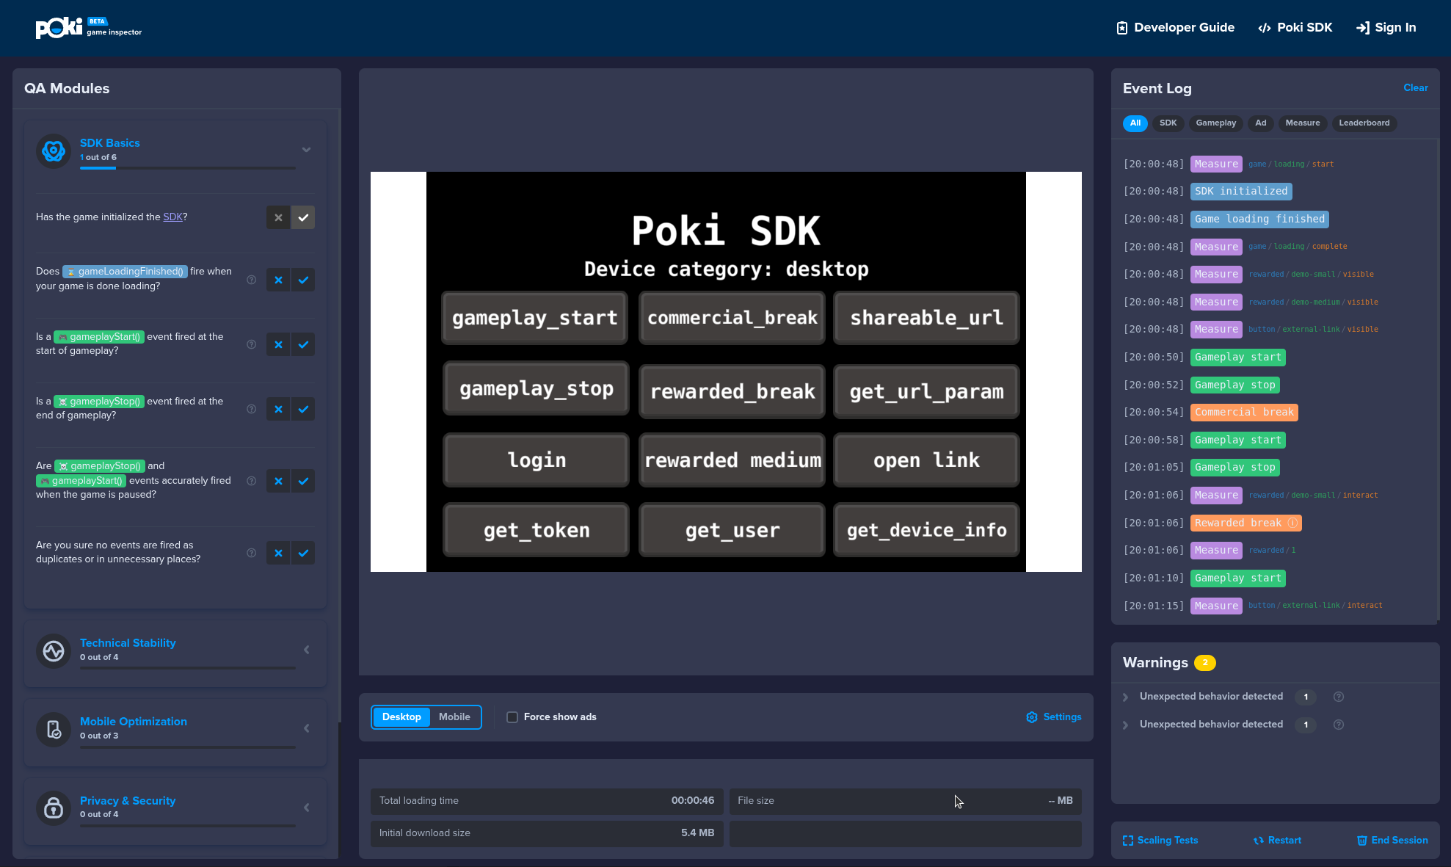Click the End Session trash icon

[1362, 841]
